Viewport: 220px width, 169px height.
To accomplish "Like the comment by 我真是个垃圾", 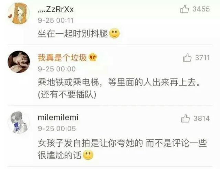I will click(x=187, y=57).
